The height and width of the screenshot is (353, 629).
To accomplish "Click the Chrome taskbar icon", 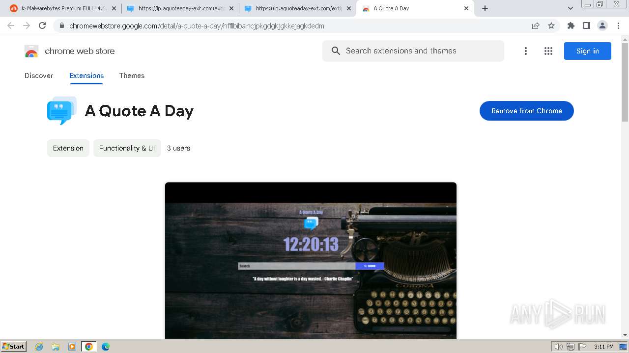I will [89, 347].
